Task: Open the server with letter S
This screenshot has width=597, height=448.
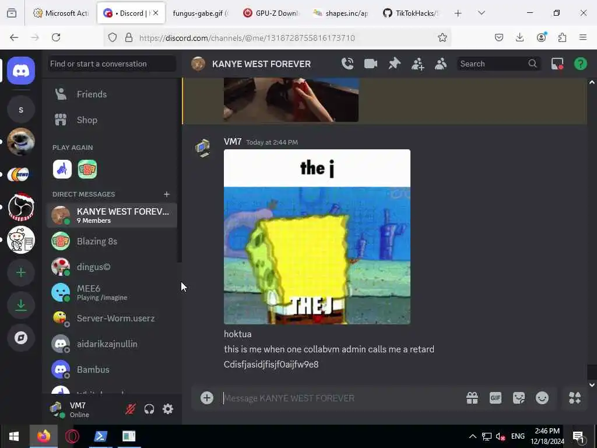Action: point(21,110)
